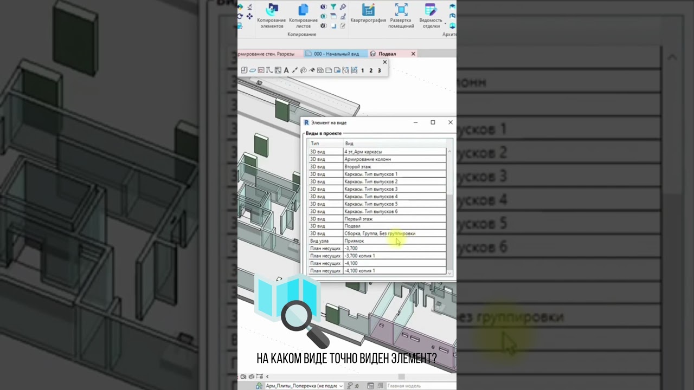Viewport: 694px width, 390px height.
Task: Select row Каркасы. Тип выпусков 1
Action: tap(377, 174)
